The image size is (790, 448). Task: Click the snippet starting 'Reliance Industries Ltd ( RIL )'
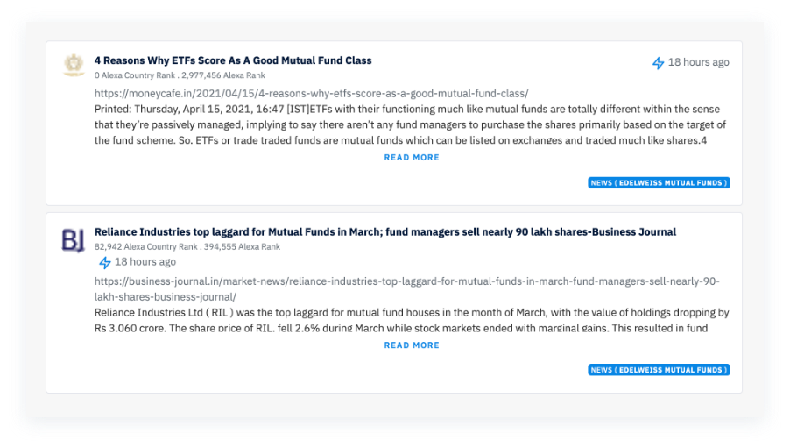click(412, 320)
